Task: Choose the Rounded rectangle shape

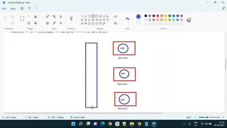Action: [97, 16]
